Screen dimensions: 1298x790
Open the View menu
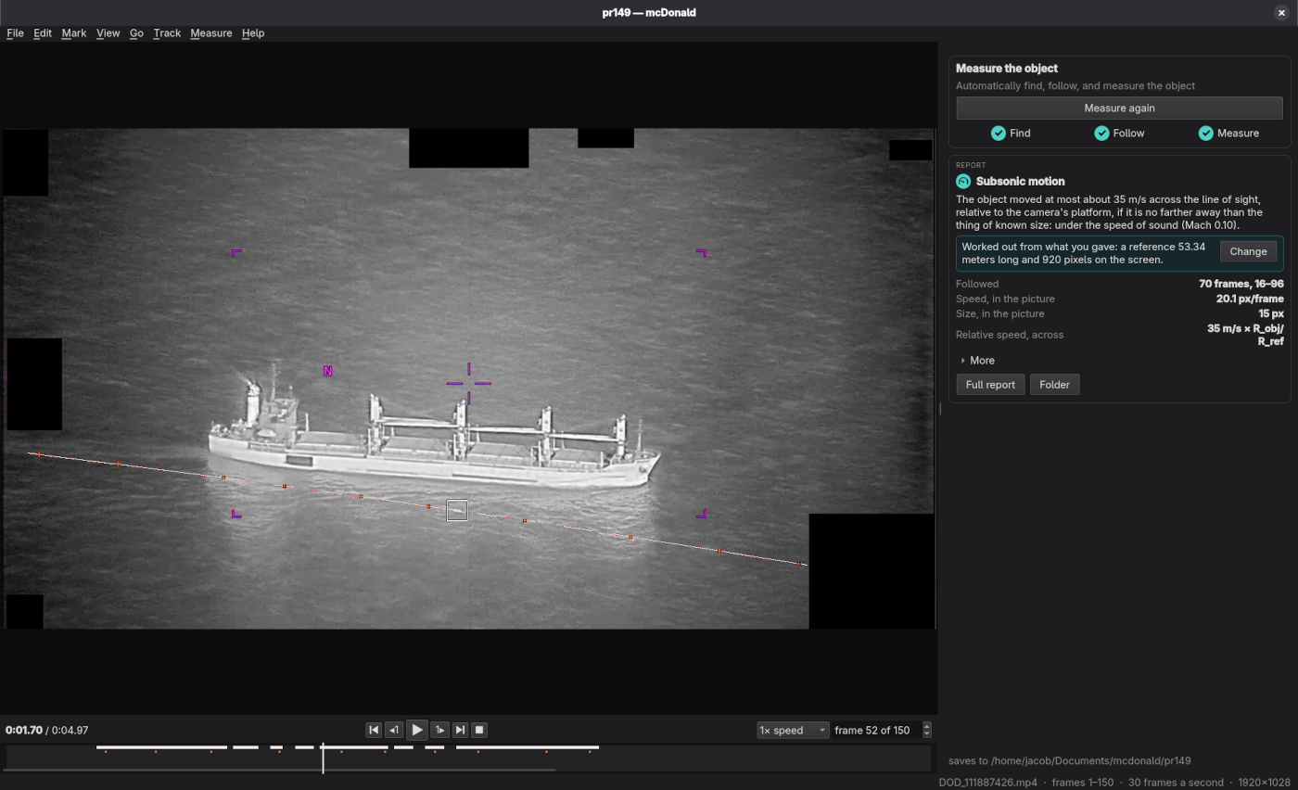pos(108,32)
